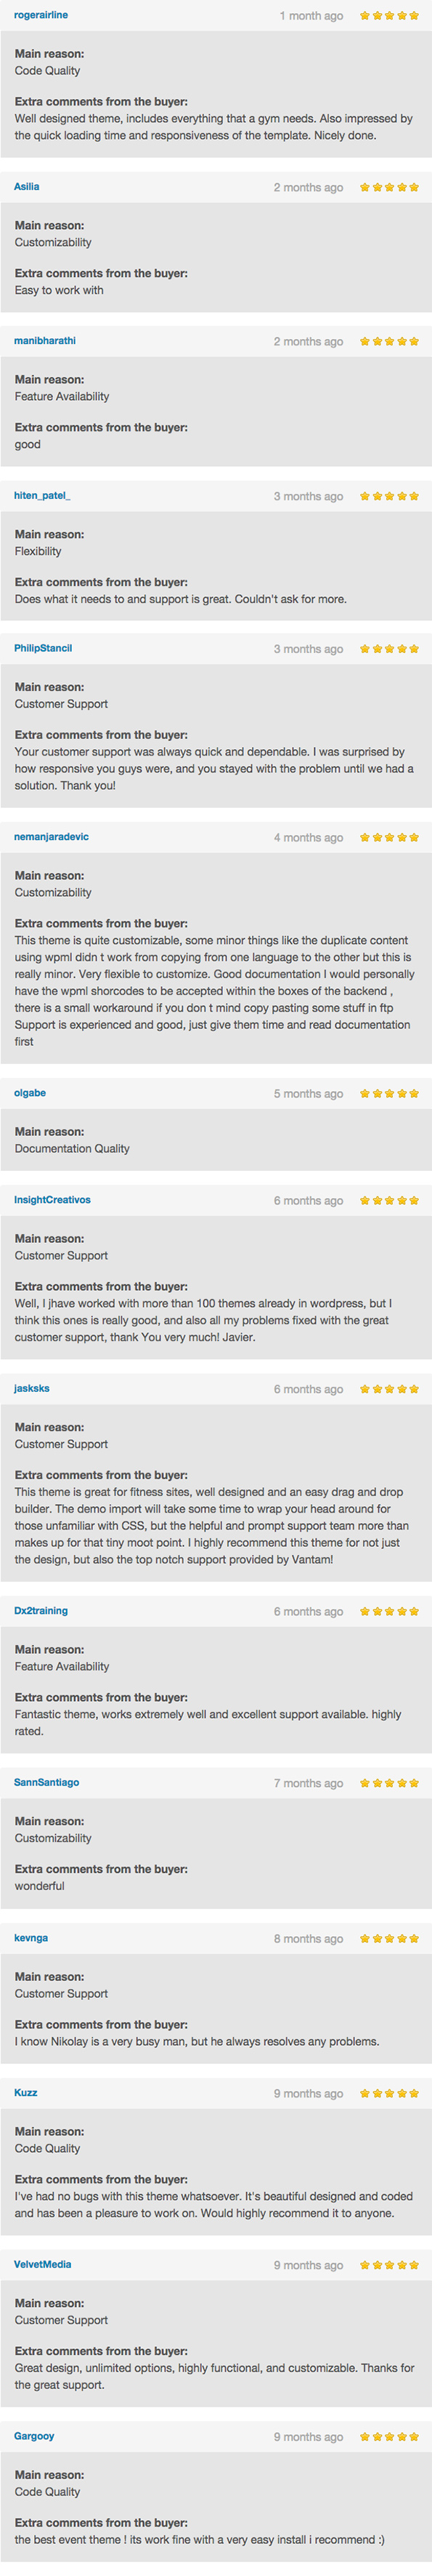Click the star rating next to kevnga

pos(389,1938)
